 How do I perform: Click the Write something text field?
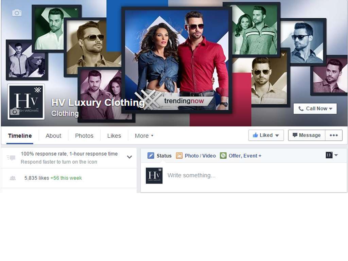pos(238,175)
